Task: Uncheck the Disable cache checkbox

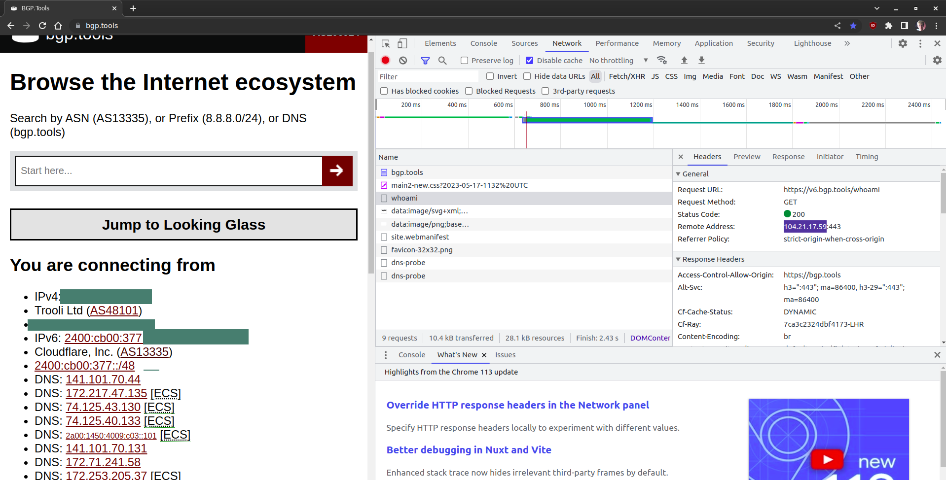Action: click(529, 61)
